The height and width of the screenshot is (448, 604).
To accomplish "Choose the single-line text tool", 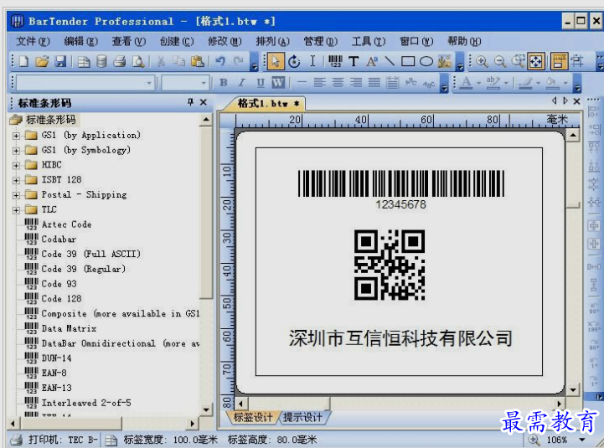I will (x=354, y=61).
